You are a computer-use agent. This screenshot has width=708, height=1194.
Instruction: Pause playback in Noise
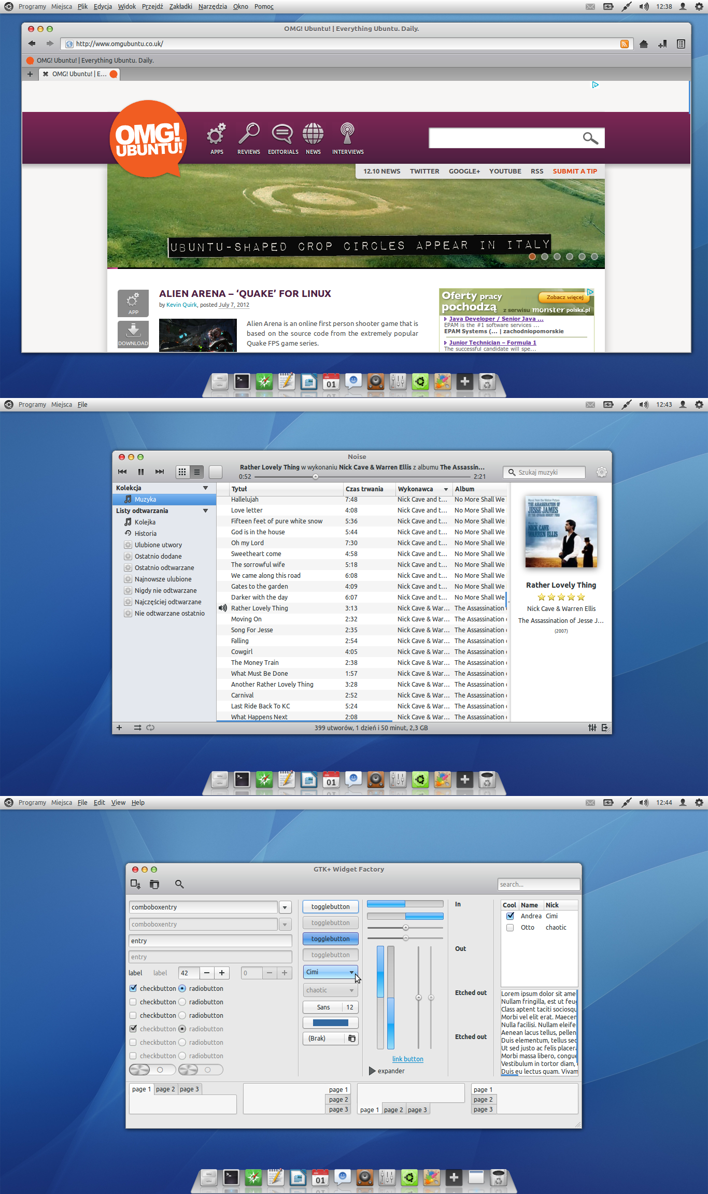click(141, 472)
